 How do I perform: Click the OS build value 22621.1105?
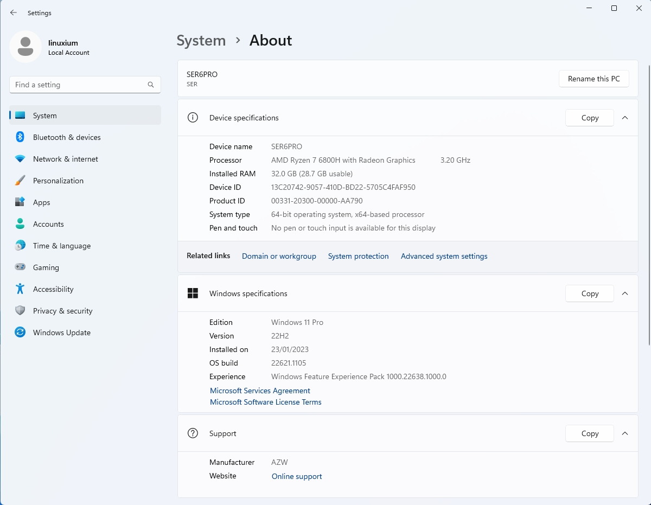(x=289, y=363)
